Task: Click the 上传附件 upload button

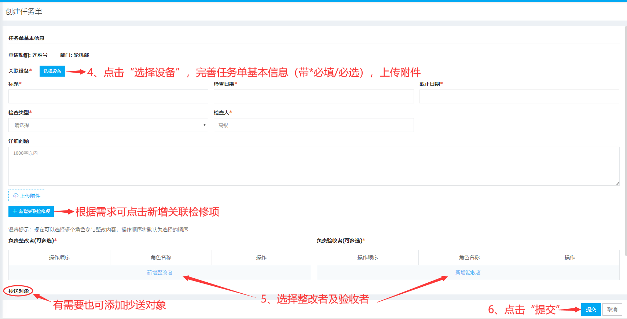Action: click(27, 196)
